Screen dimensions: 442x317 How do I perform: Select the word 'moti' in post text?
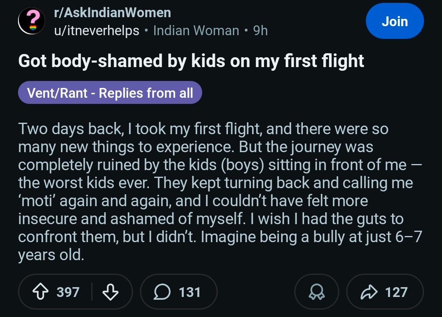coord(39,201)
